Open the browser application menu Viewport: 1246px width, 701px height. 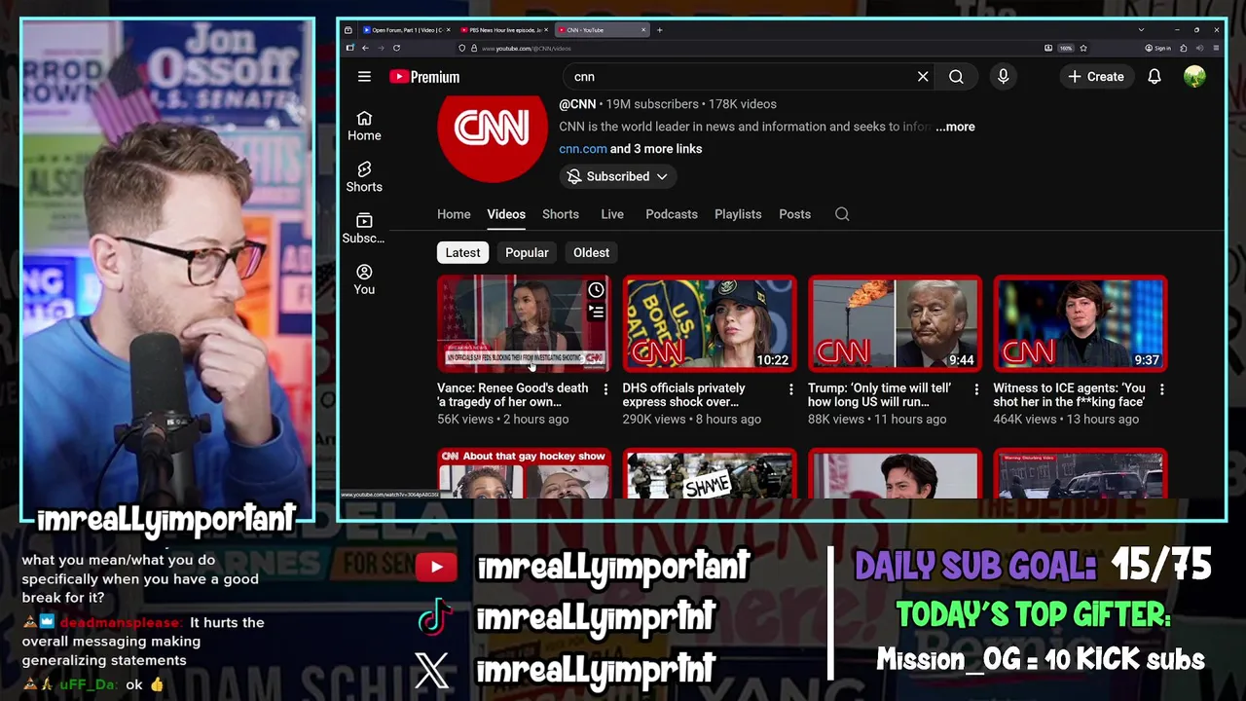tap(1216, 48)
